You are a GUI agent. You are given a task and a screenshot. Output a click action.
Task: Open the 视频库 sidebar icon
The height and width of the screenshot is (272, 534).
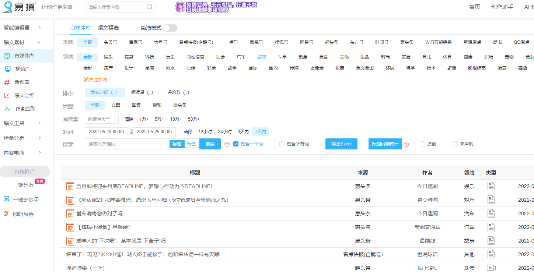[x=7, y=69]
